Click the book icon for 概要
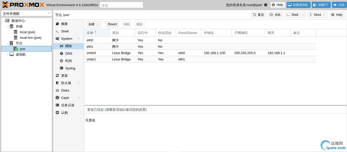Viewport: 347px width, 152px height. (57, 24)
